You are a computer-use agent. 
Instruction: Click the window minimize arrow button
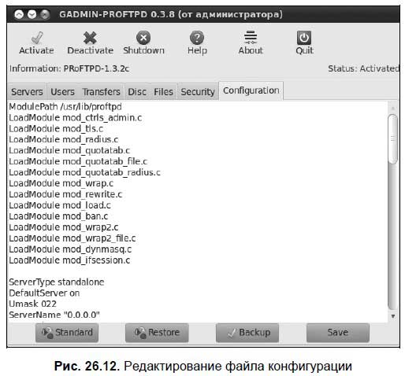point(32,14)
